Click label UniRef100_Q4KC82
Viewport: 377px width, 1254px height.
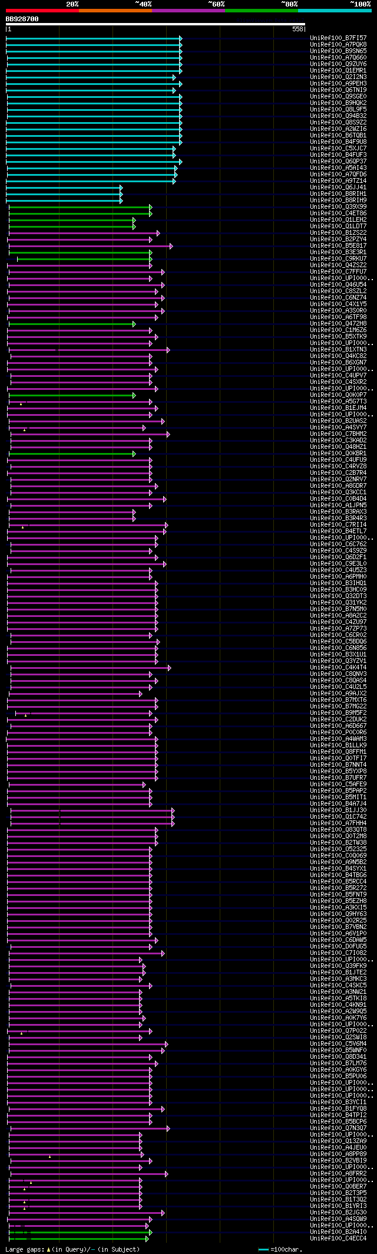coord(338,356)
